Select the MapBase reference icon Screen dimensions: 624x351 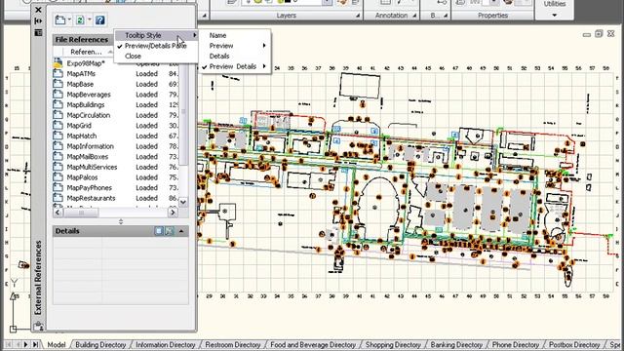pos(58,84)
